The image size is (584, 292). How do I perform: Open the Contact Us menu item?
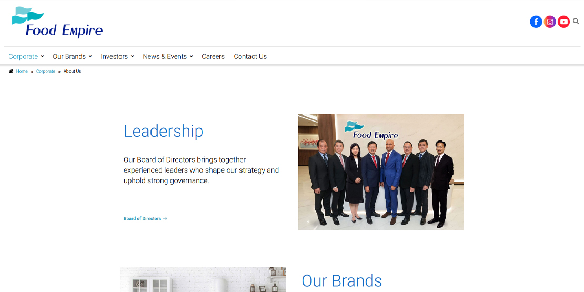[x=250, y=57]
